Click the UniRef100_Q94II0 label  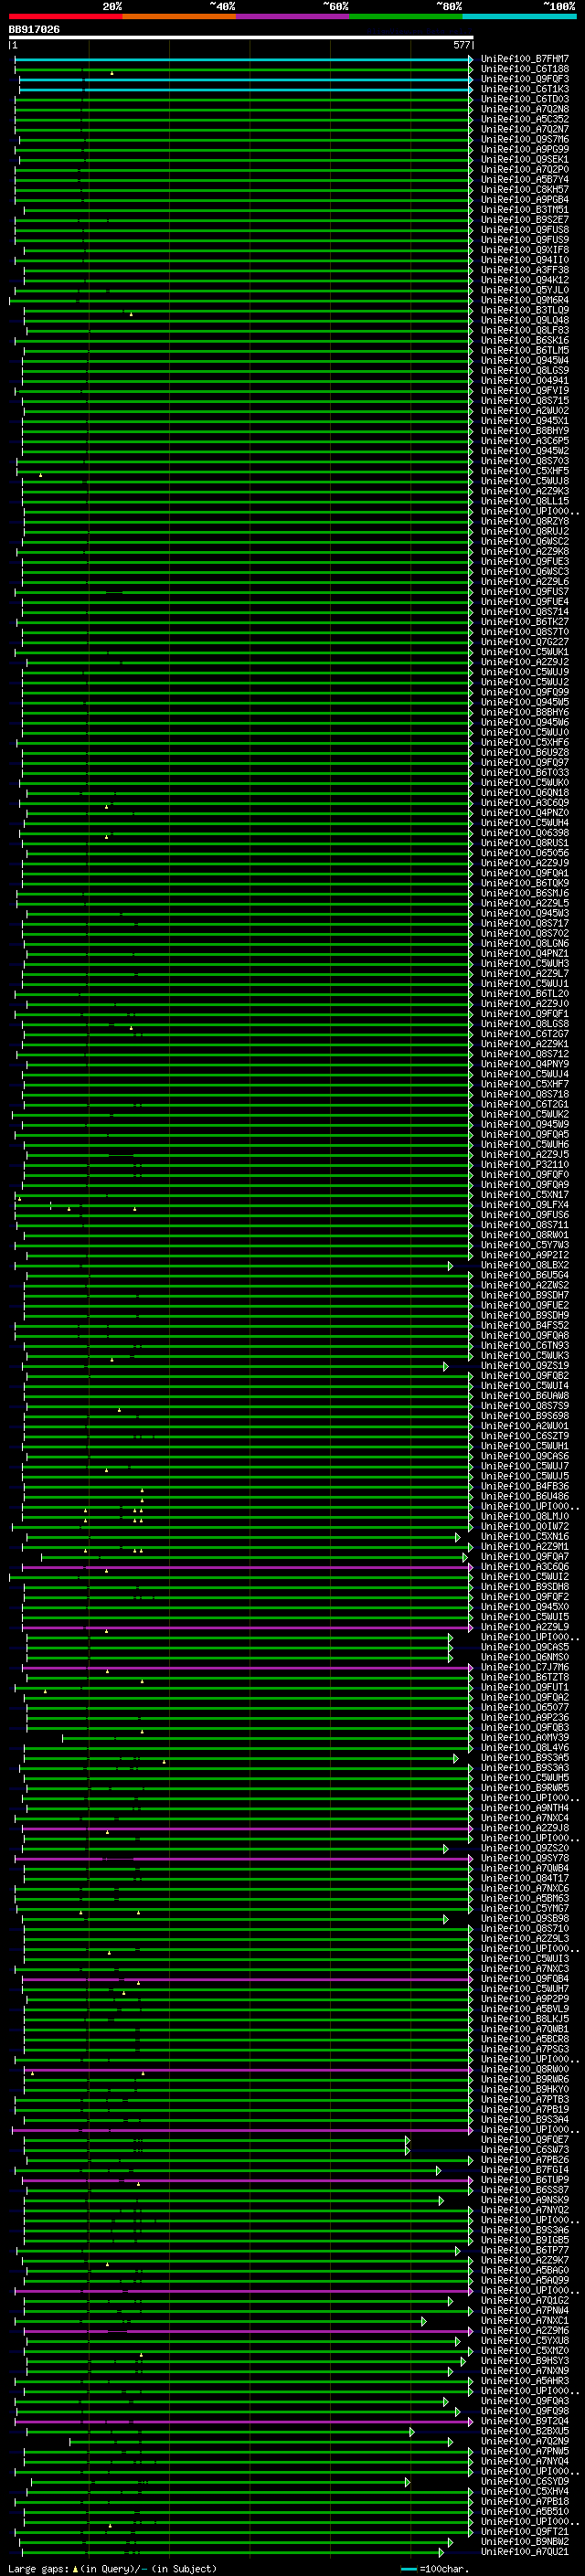[x=525, y=260]
